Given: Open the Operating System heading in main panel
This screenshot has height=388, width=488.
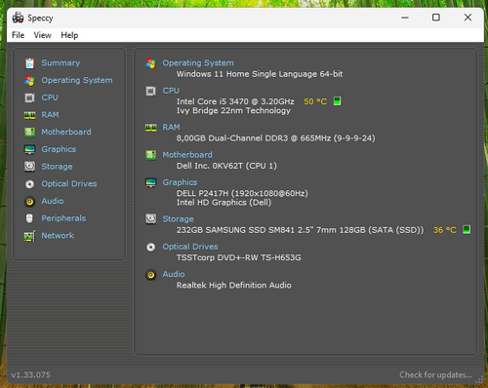Looking at the screenshot, I should tap(198, 62).
